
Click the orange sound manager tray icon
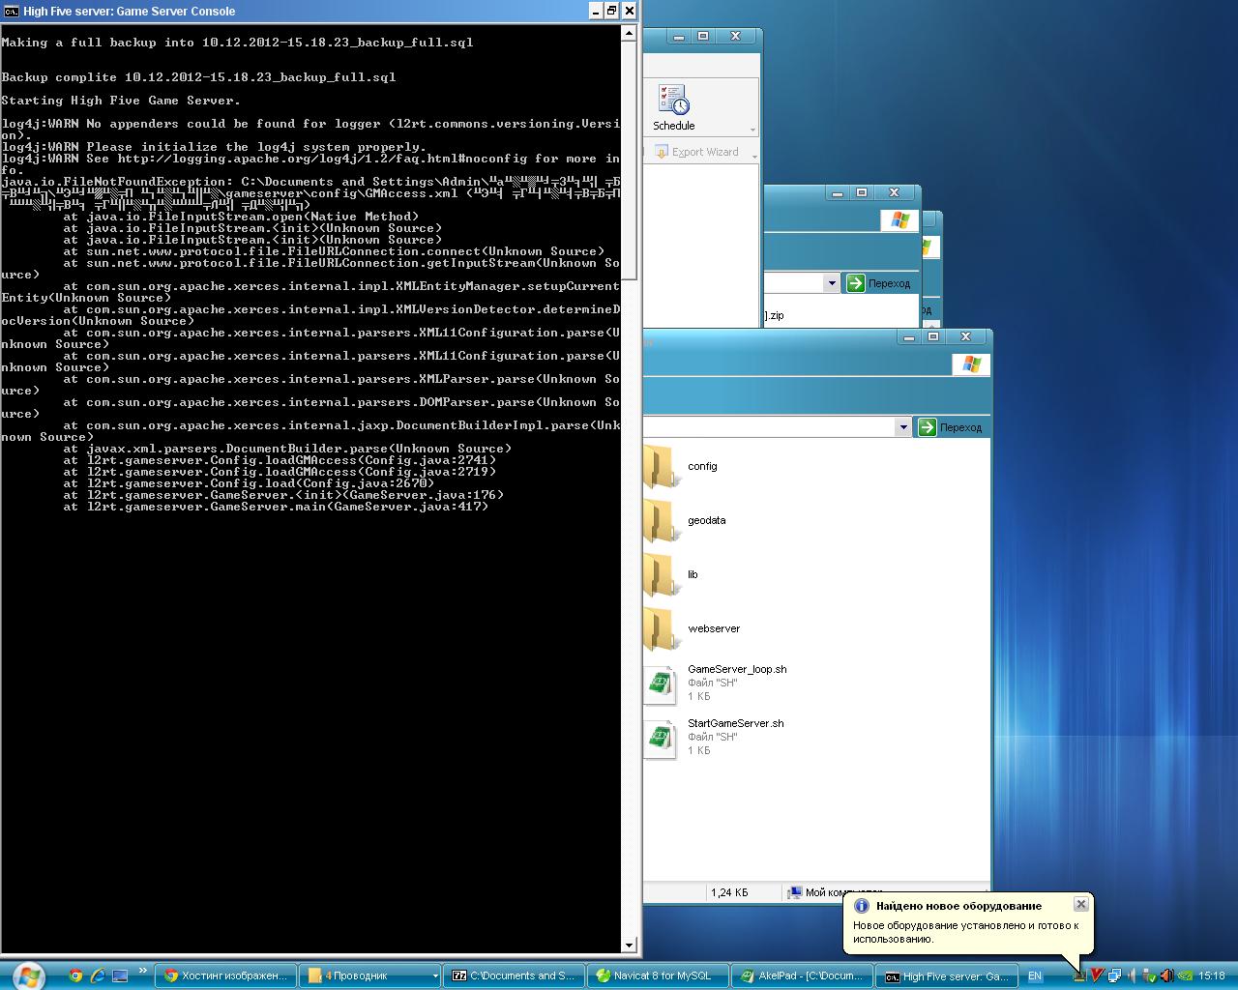point(1166,975)
